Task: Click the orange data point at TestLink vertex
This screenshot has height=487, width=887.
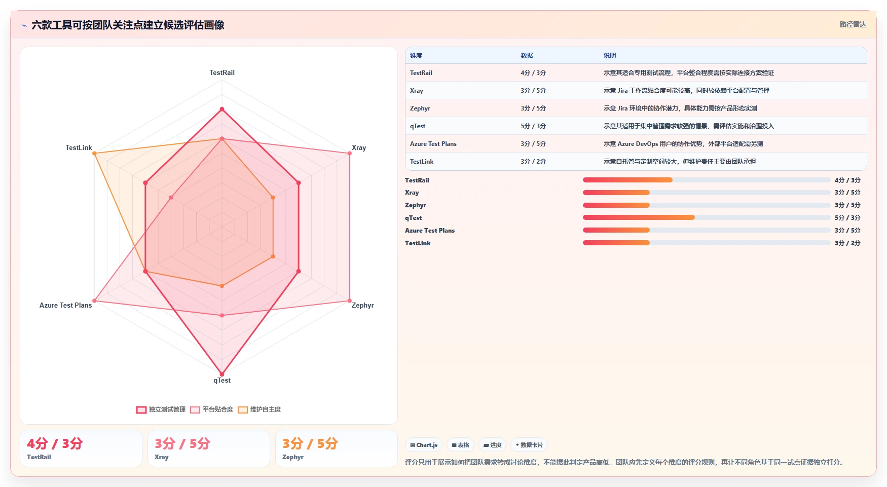Action: click(x=94, y=153)
